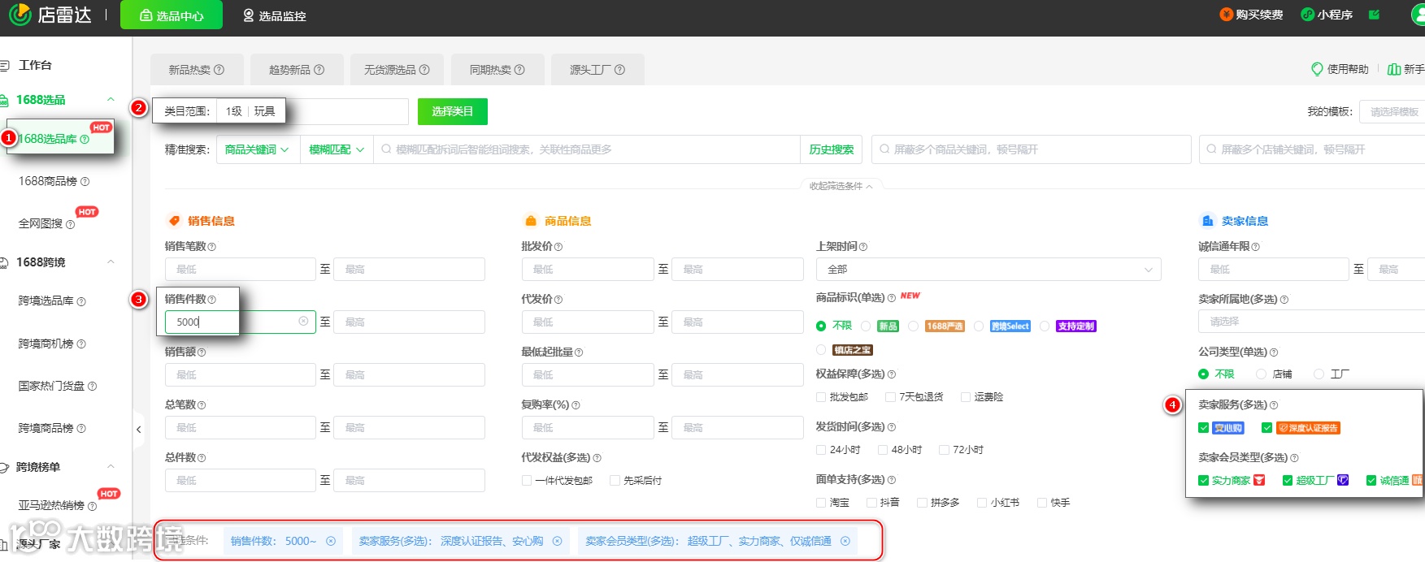Remove the 卖家服务 filter tag
The image size is (1425, 562).
pyautogui.click(x=557, y=541)
